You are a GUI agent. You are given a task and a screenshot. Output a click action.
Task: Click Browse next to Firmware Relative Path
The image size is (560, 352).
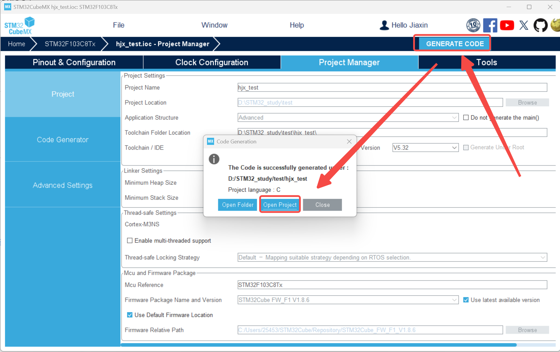527,330
